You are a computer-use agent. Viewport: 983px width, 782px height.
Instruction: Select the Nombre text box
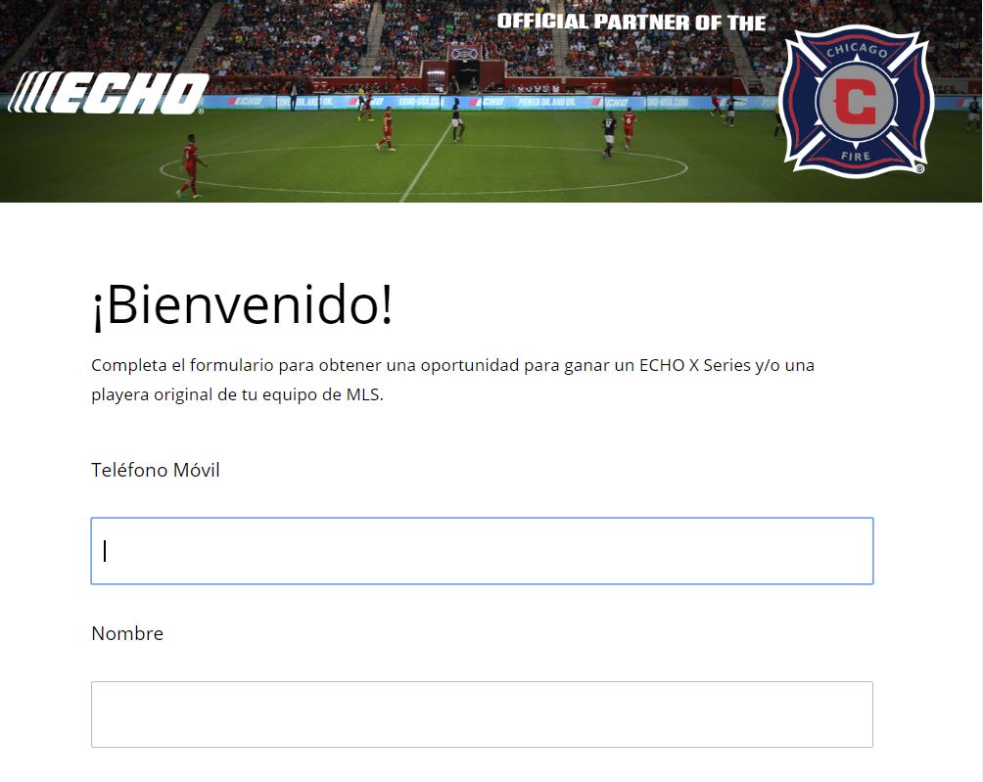[x=482, y=714]
